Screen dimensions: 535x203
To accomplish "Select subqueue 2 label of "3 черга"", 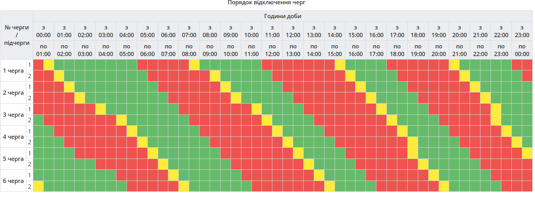I will click(x=29, y=120).
